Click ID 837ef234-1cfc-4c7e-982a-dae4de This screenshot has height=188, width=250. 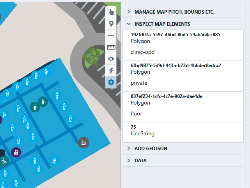pos(167,96)
